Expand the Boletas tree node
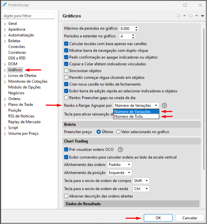Viewport: 207px width, 224px height. point(5,41)
